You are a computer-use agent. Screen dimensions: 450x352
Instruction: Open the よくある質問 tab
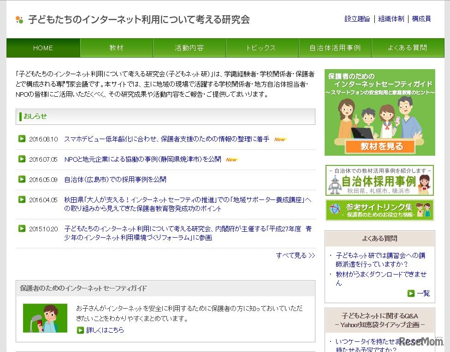[x=408, y=47]
